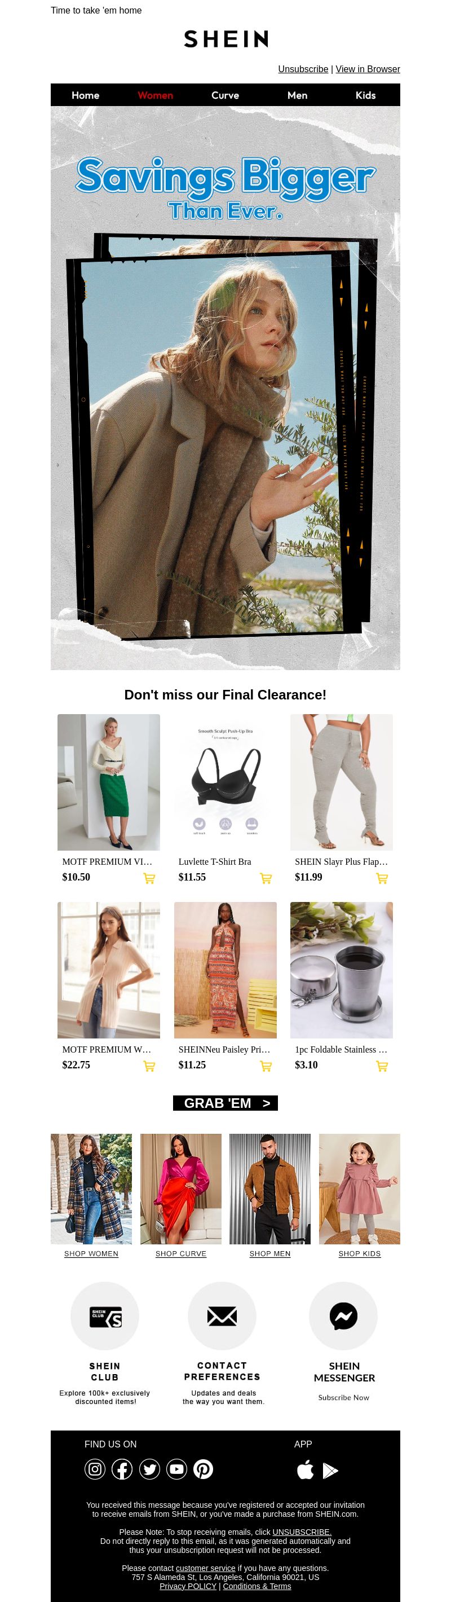This screenshot has width=451, height=1602.
Task: Click the GRAB 'EM button
Action: click(225, 1103)
